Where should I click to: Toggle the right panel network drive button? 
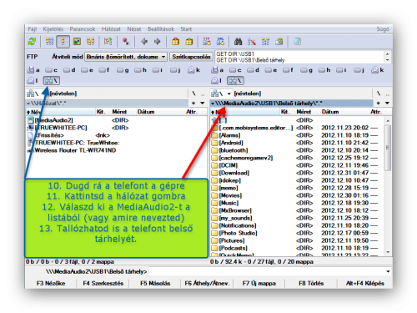point(235,81)
